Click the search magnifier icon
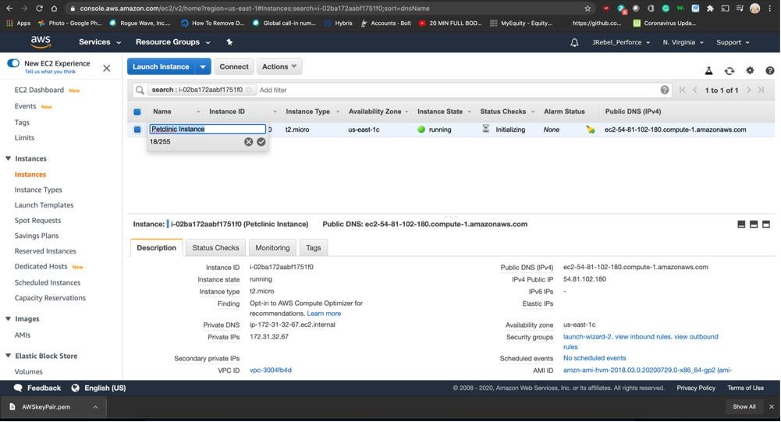The width and height of the screenshot is (781, 422). pyautogui.click(x=140, y=90)
